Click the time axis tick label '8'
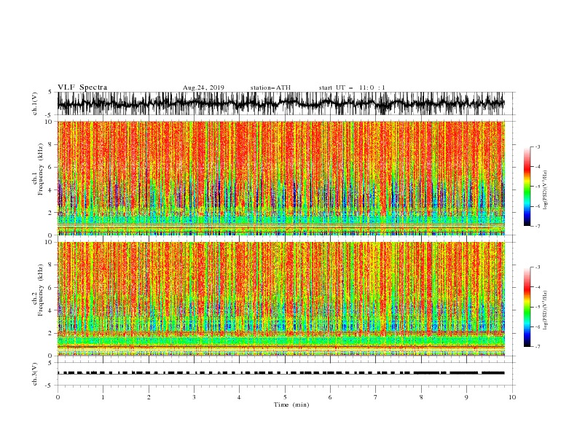 (421, 397)
